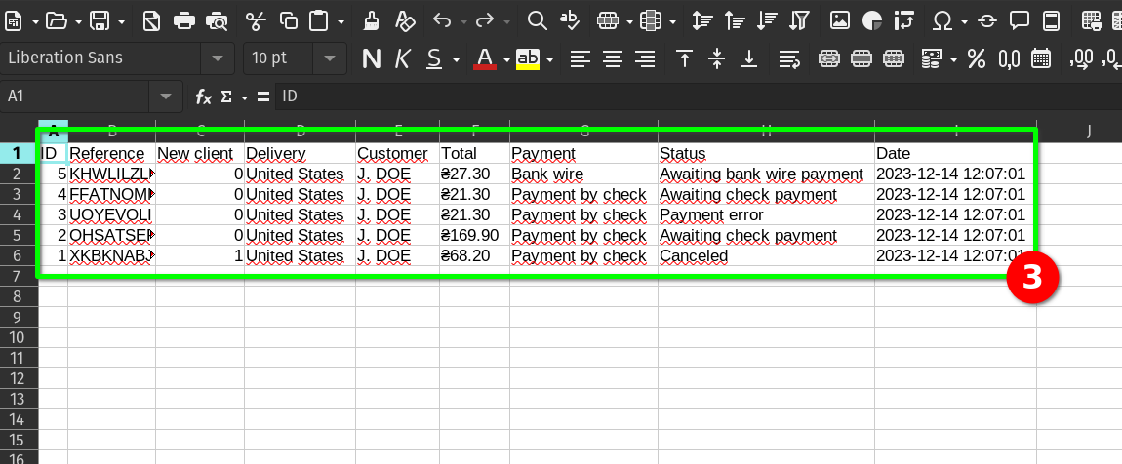This screenshot has height=464, width=1122.
Task: Open the New document dropdown arrow
Action: 35,22
